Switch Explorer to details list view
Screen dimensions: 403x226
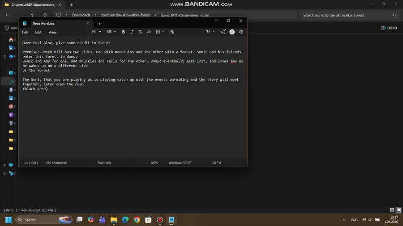pyautogui.click(x=392, y=210)
